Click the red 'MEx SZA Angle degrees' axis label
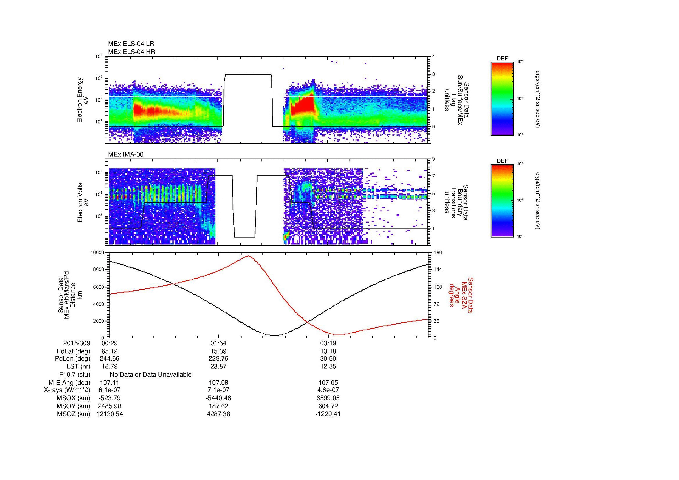679x480 pixels. click(x=461, y=295)
